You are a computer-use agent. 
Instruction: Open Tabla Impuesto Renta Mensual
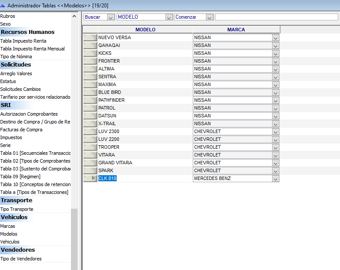(32, 49)
